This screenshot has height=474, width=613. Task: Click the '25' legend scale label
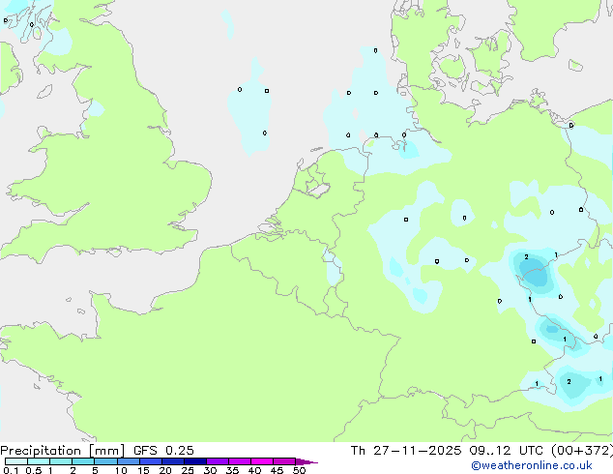pos(188,470)
